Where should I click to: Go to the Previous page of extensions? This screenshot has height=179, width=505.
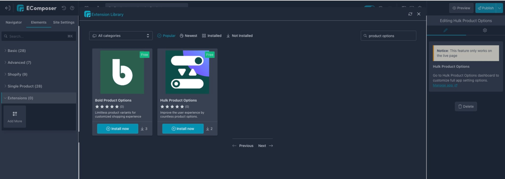click(243, 146)
